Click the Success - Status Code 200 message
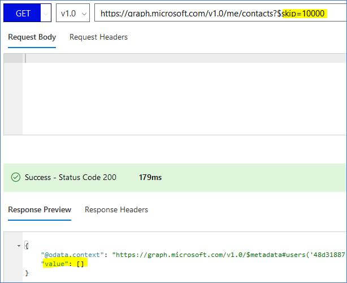 71,178
